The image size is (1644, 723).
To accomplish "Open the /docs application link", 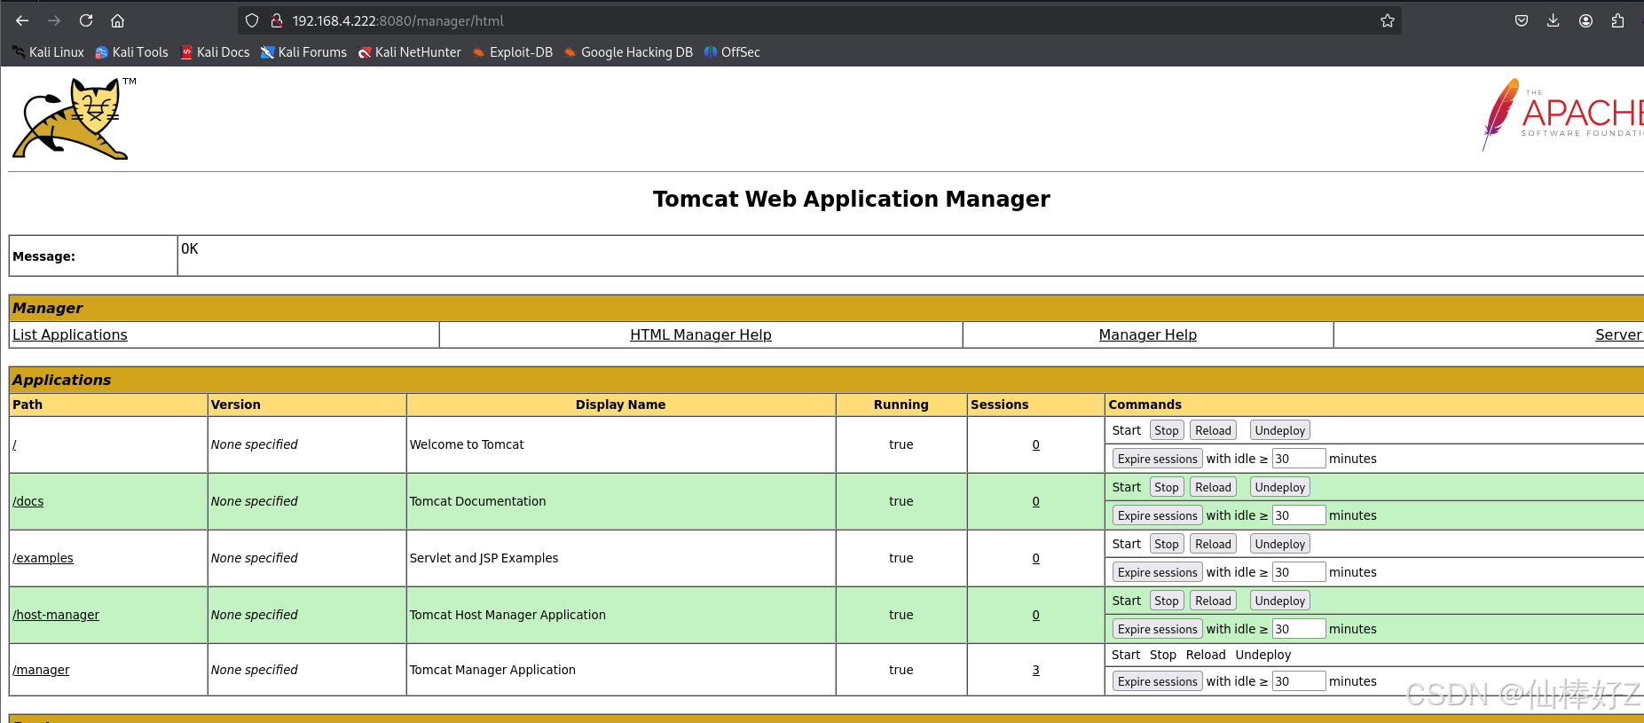I will coord(28,501).
